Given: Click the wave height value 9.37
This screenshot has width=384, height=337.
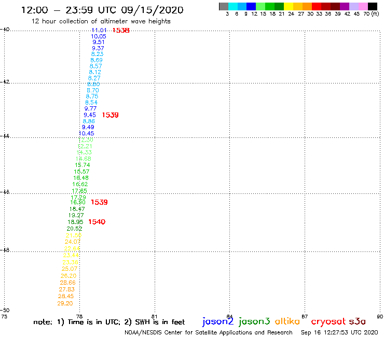Looking at the screenshot, I should click(x=98, y=48).
